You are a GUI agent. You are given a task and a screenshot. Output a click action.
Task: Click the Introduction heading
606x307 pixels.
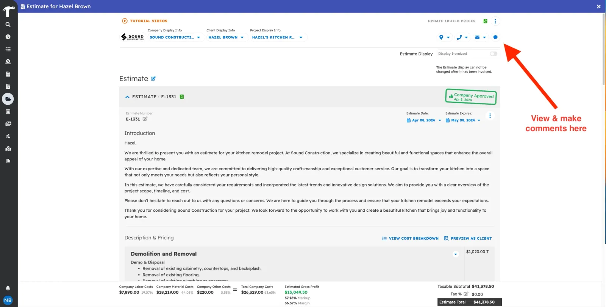click(x=140, y=133)
